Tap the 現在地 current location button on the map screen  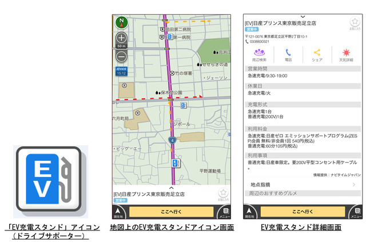(x=118, y=212)
